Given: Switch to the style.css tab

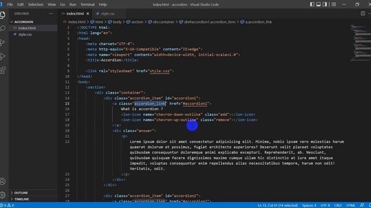Looking at the screenshot, I should [108, 14].
